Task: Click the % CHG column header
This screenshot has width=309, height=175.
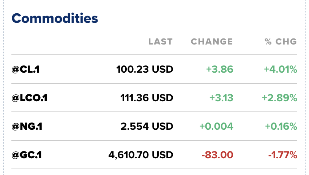Action: (x=281, y=41)
